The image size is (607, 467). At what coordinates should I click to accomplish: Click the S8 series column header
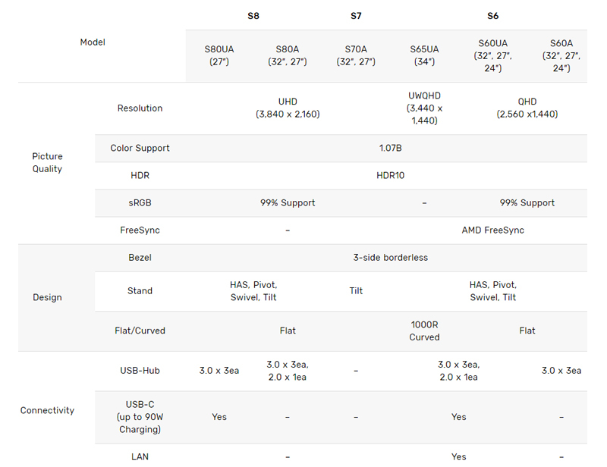pyautogui.click(x=253, y=15)
